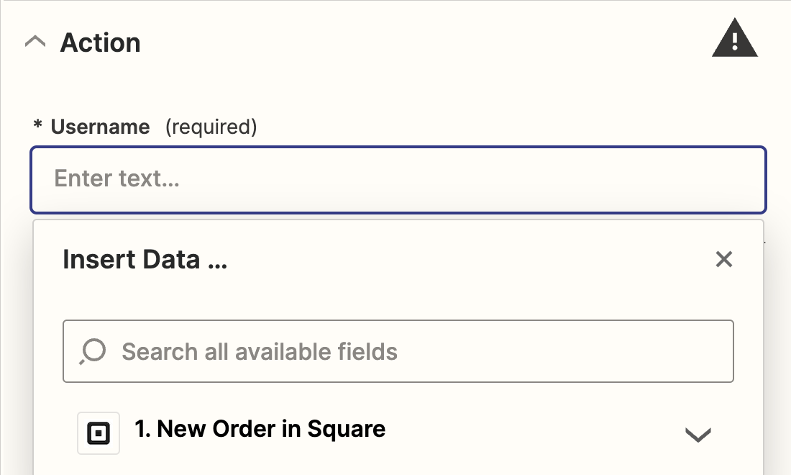Click the Username field label

coord(101,127)
